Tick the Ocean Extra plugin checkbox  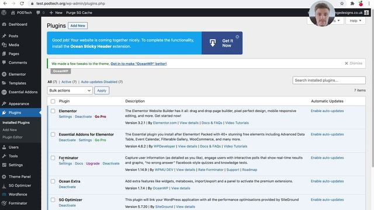click(x=53, y=181)
